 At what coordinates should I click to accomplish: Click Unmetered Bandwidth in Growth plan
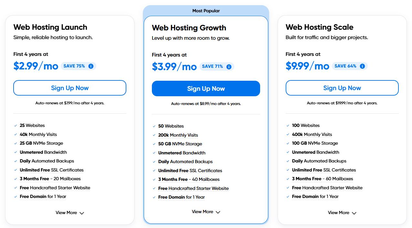182,153
